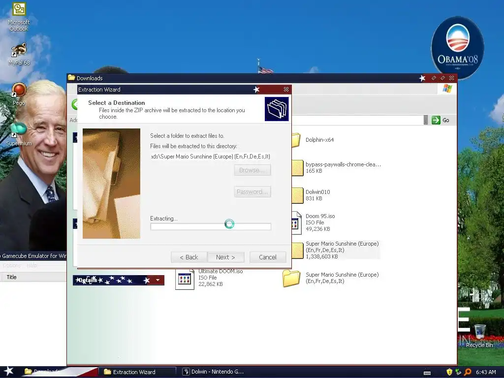Screen dimensions: 504x378
Task: Click the star icon in Extraction Wizard title bar
Action: (x=256, y=90)
